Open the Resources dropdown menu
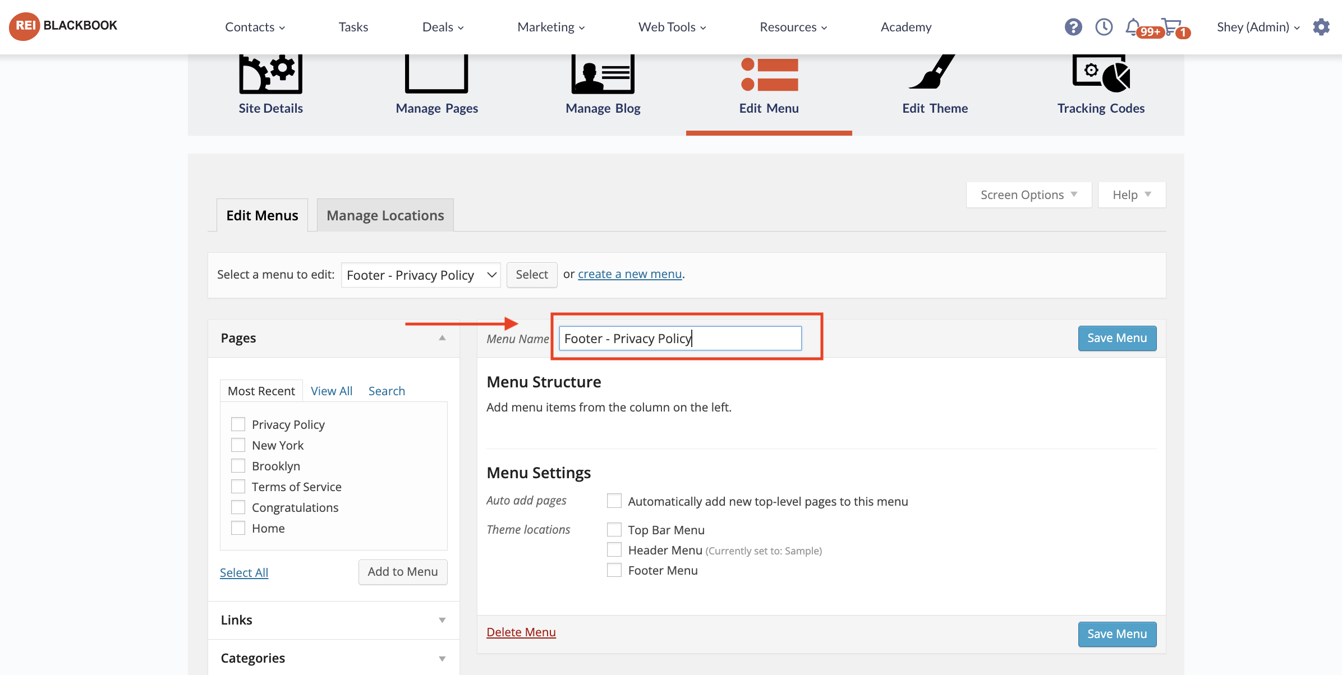The width and height of the screenshot is (1342, 675). [x=793, y=27]
